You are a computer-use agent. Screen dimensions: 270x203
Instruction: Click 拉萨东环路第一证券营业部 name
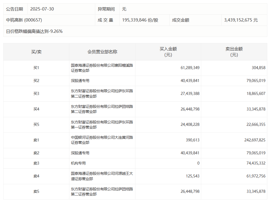coord(102,124)
